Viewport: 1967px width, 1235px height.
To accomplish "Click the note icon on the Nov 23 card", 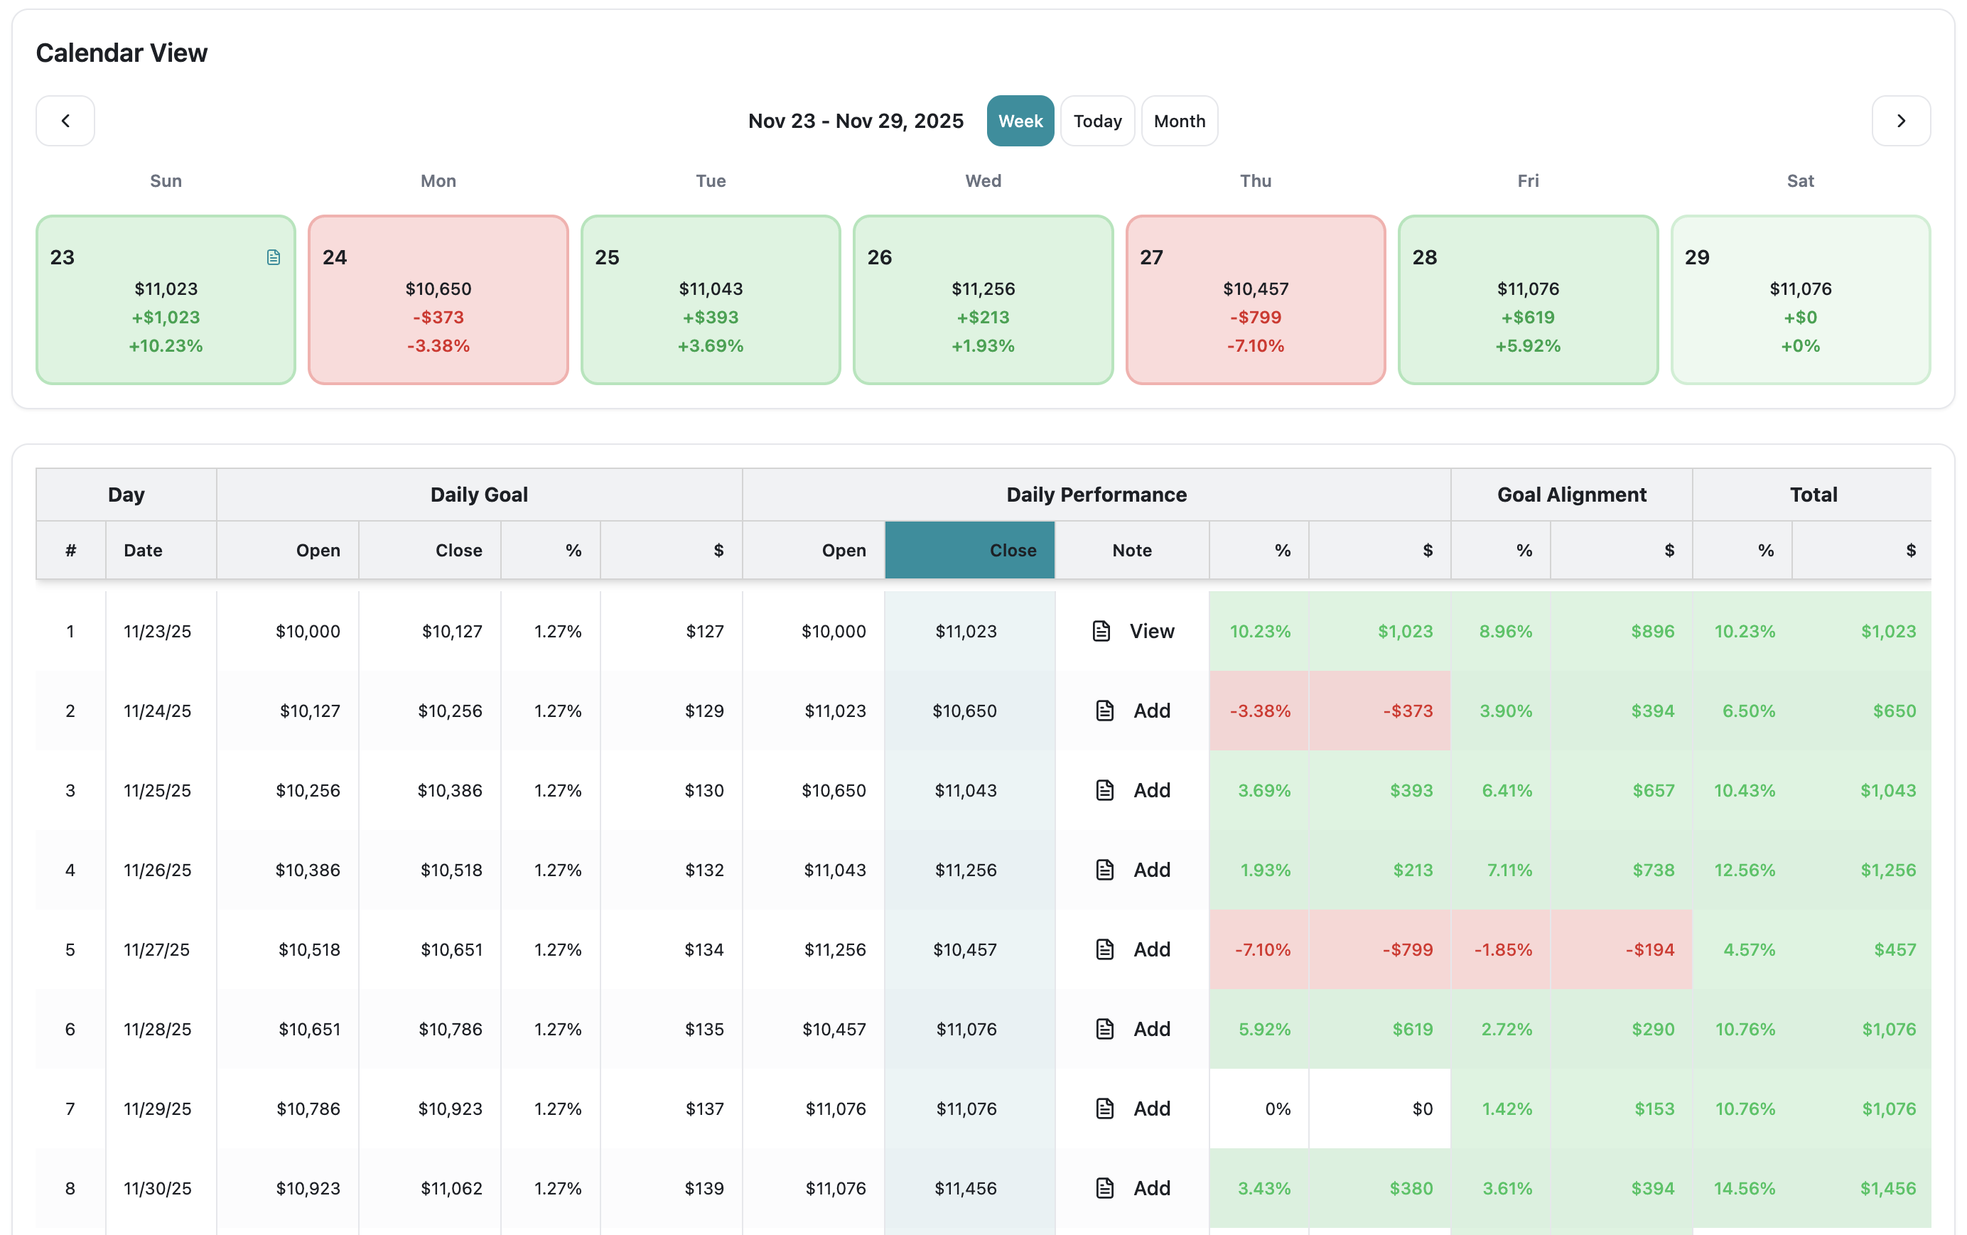I will [x=274, y=257].
